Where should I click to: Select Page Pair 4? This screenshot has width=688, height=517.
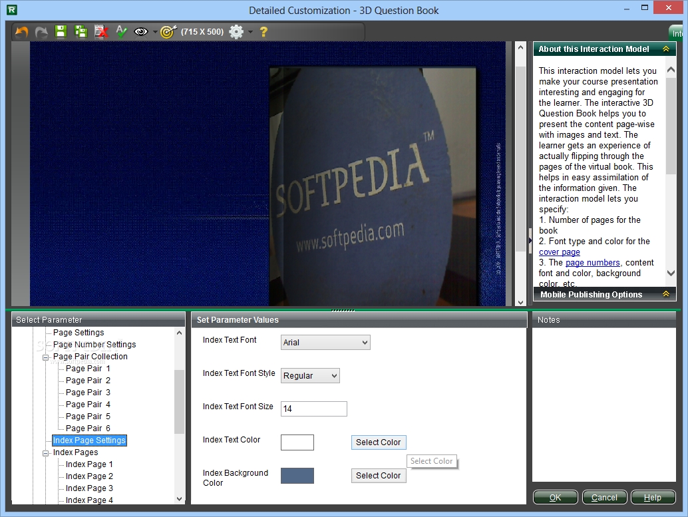click(x=88, y=404)
